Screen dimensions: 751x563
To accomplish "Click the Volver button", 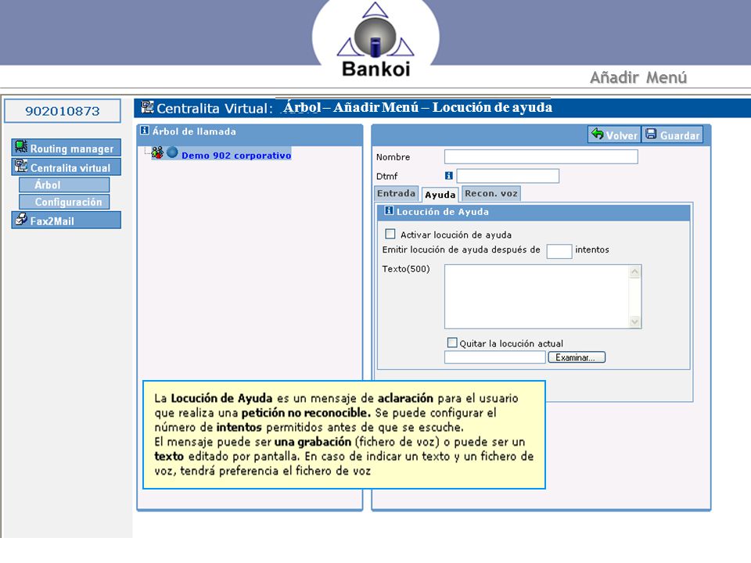I will pos(614,134).
